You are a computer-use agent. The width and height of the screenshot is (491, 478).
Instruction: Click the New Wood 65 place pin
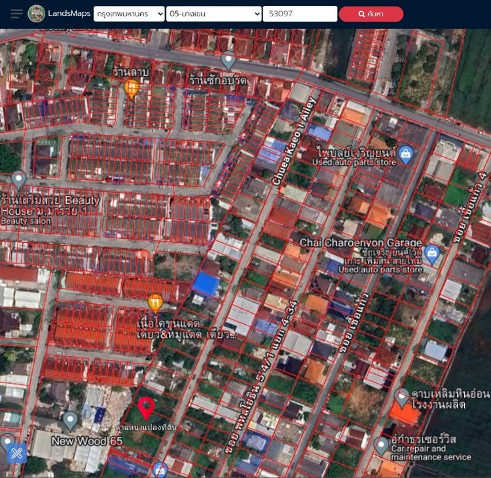[x=70, y=420]
